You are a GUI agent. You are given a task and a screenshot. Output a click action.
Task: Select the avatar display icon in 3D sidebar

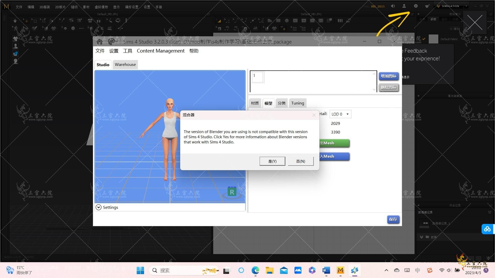15,46
